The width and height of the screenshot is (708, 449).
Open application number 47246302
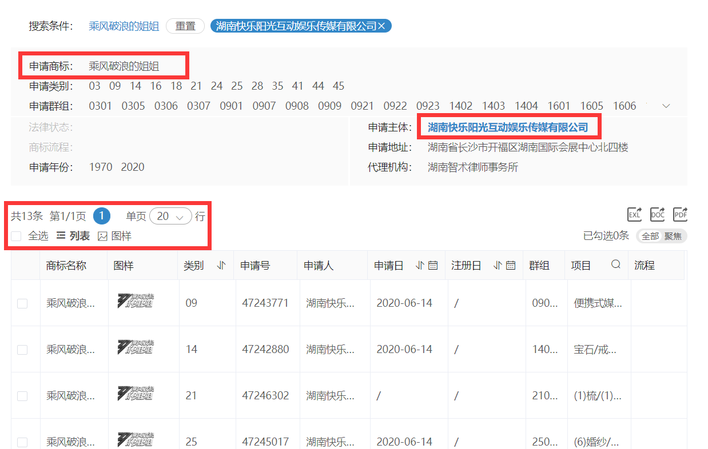(265, 395)
